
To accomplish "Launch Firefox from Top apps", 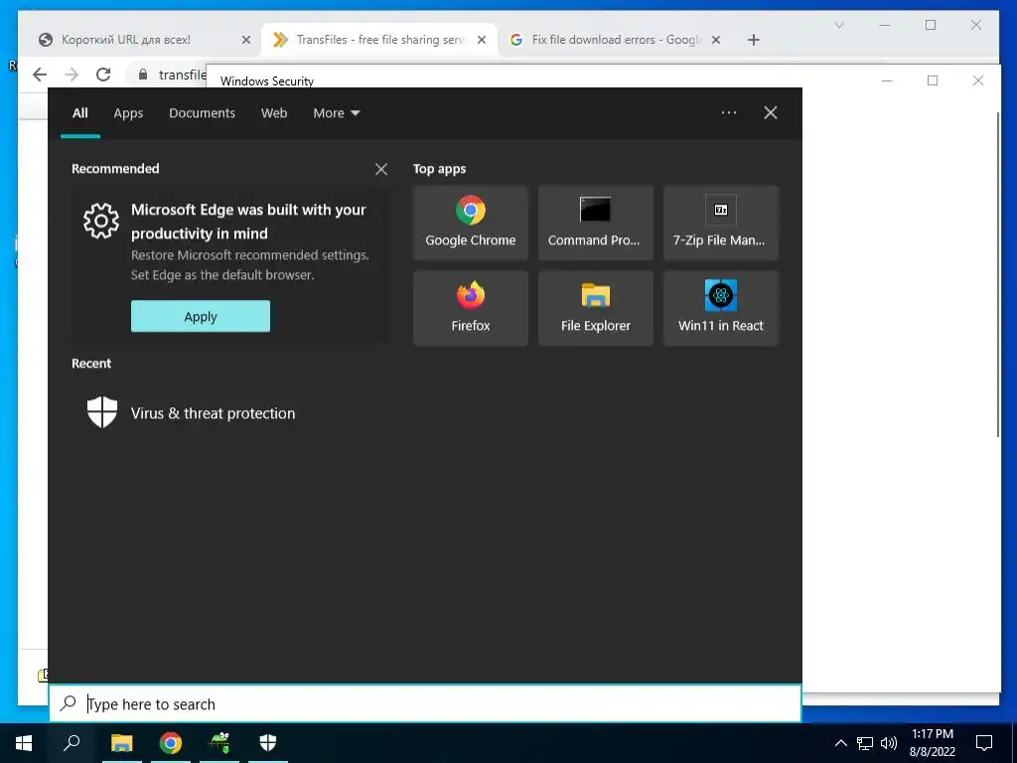I will pyautogui.click(x=470, y=308).
